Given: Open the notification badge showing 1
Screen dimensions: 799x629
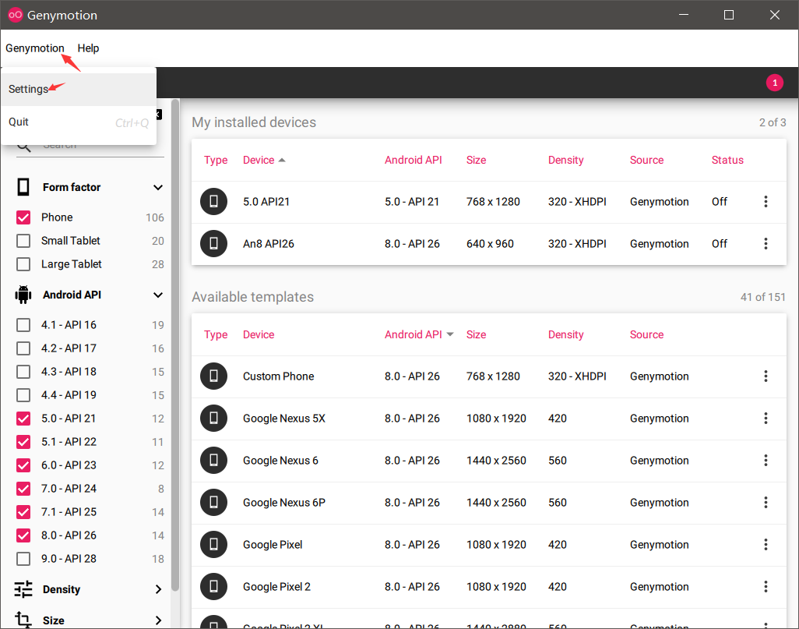Looking at the screenshot, I should pos(775,83).
